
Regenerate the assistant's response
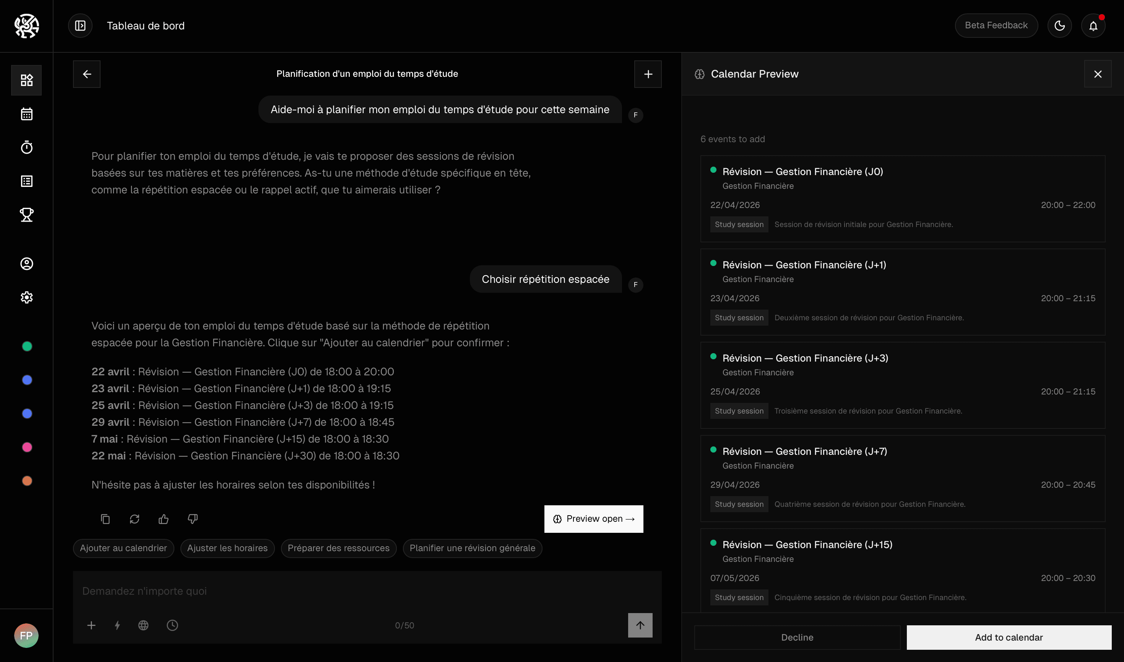click(134, 519)
